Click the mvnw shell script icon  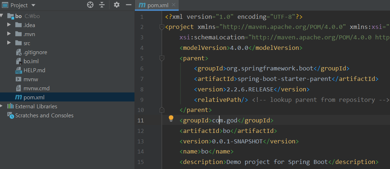tap(18, 79)
